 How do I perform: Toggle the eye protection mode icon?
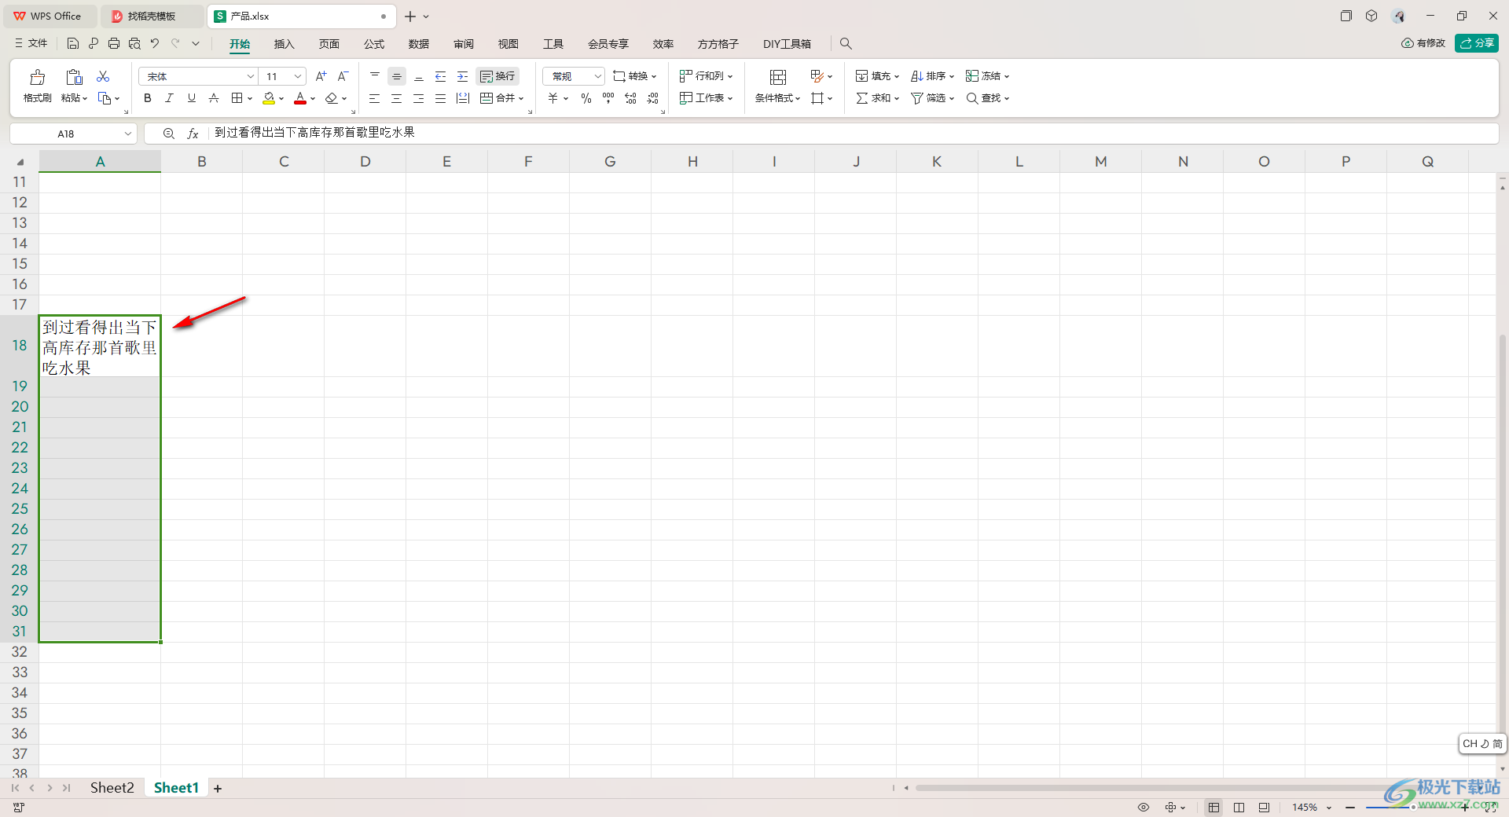coord(1144,808)
